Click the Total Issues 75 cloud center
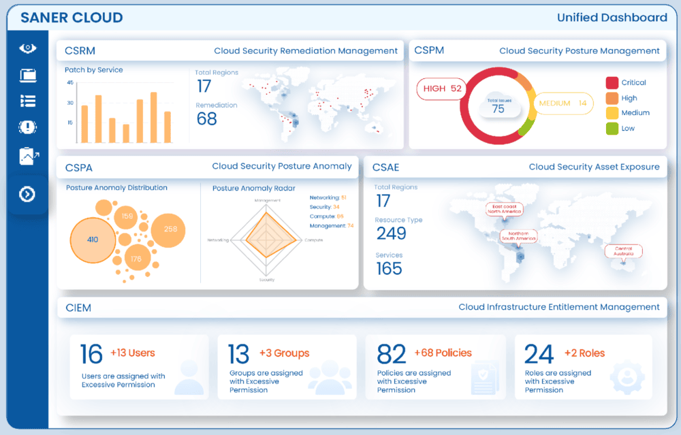 click(x=498, y=106)
